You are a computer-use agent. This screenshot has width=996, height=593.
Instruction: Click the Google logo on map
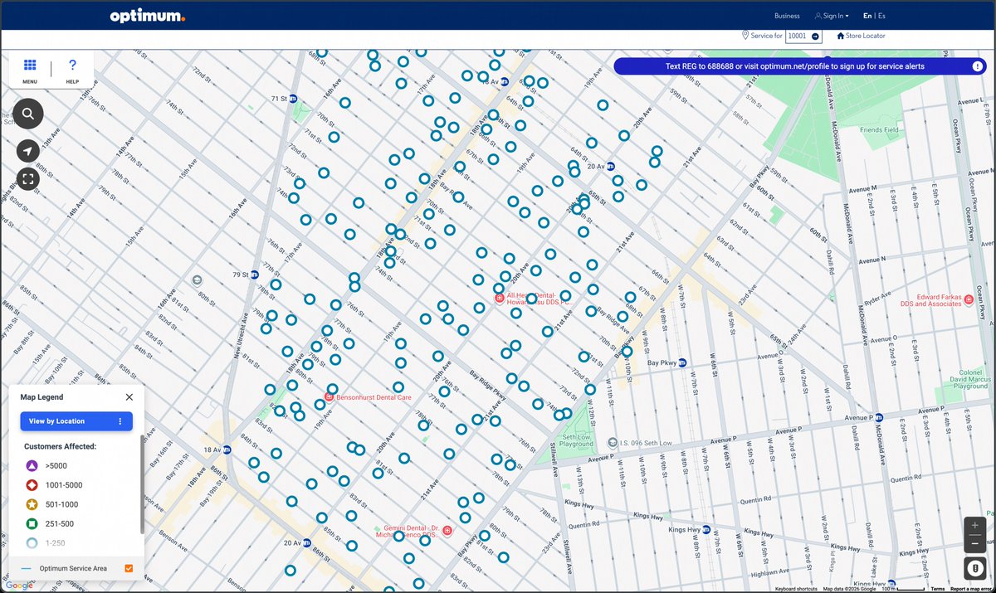click(19, 585)
